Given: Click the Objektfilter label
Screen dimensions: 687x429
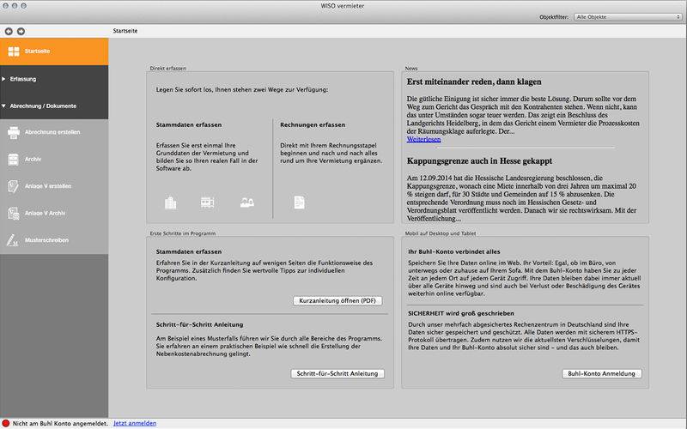Looking at the screenshot, I should coord(554,17).
